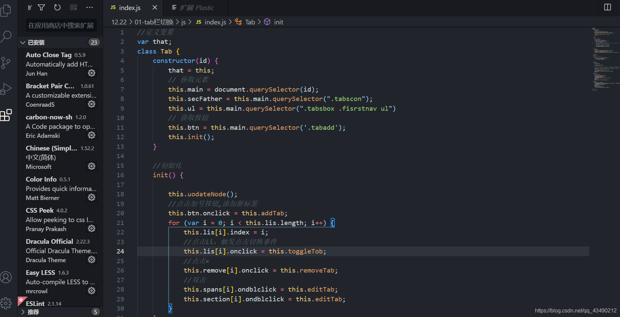The height and width of the screenshot is (317, 620).
Task: Open the init method breadcrumb
Action: click(274, 22)
